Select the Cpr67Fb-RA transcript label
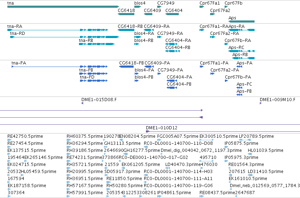The width and height of the screenshot is (300, 198). [238, 40]
